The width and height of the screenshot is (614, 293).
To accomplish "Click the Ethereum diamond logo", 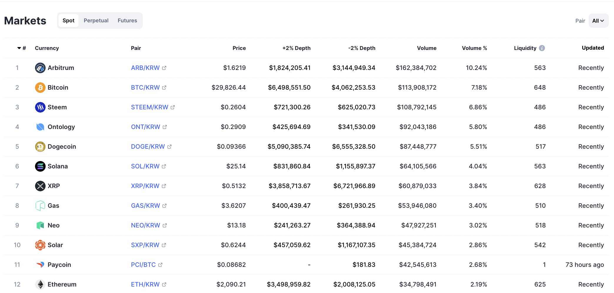I will click(40, 284).
